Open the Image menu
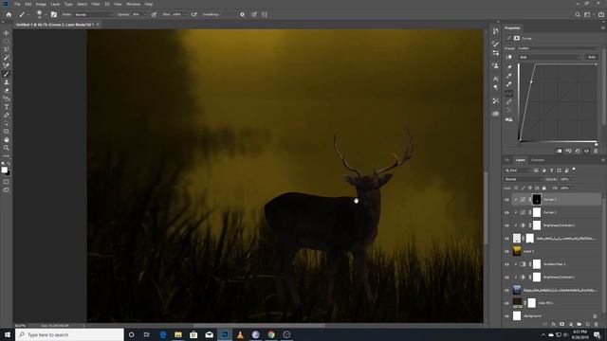Image resolution: width=607 pixels, height=341 pixels. [41, 4]
